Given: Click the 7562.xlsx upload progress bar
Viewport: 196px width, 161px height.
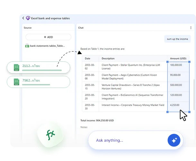Looking at the screenshot, I should coord(36,85).
